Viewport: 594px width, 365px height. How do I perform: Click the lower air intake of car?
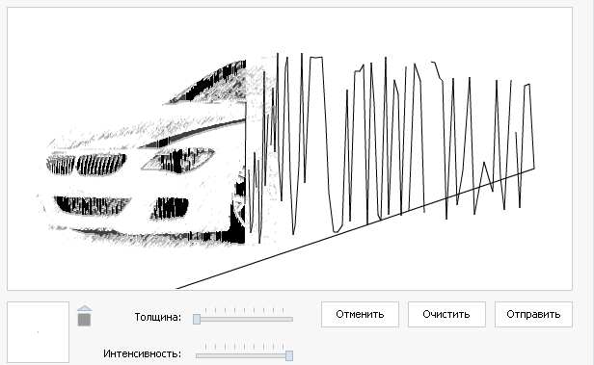tap(93, 205)
